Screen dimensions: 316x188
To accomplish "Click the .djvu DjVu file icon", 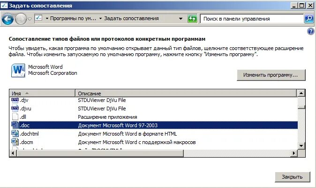I will 15,108.
